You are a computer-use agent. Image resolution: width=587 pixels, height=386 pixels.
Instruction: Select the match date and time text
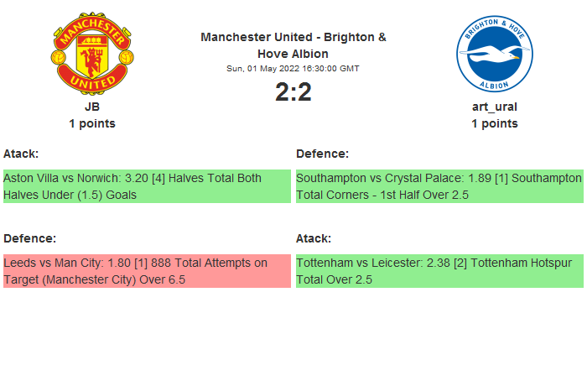point(293,68)
